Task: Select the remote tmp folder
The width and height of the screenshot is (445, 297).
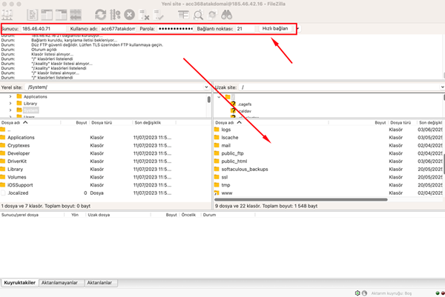Action: [x=328, y=185]
